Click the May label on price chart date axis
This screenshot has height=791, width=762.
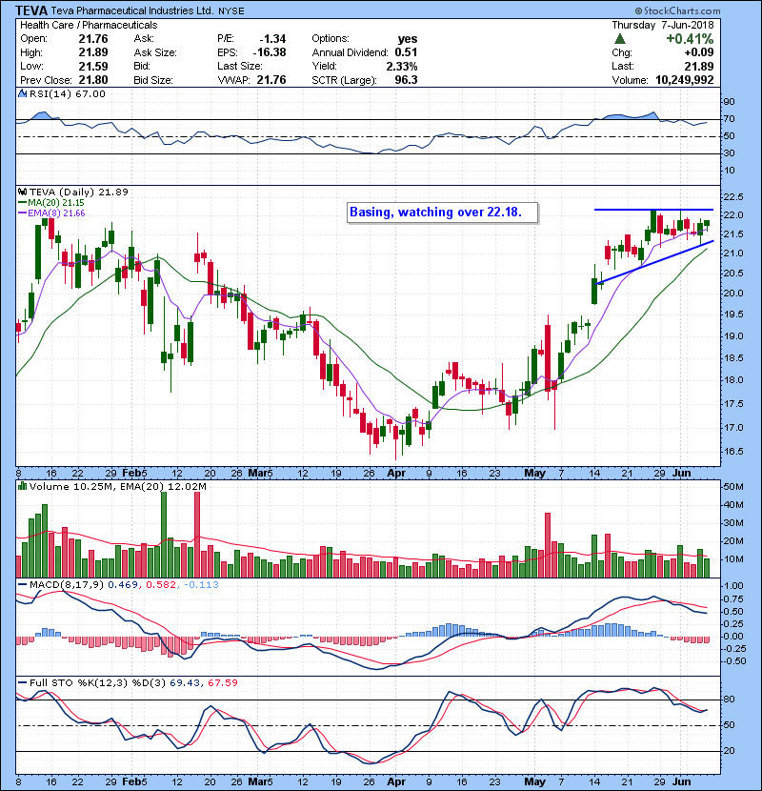[x=534, y=474]
